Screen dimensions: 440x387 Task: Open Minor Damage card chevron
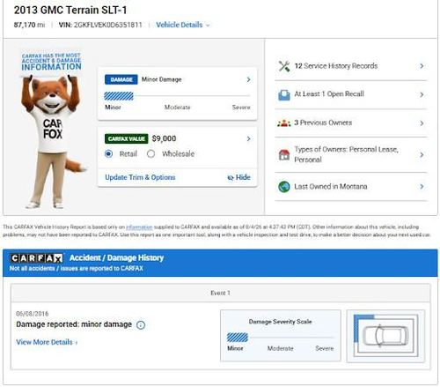pos(248,79)
